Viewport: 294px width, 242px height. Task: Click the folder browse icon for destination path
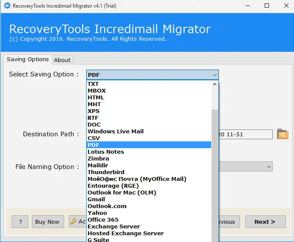tap(283, 135)
